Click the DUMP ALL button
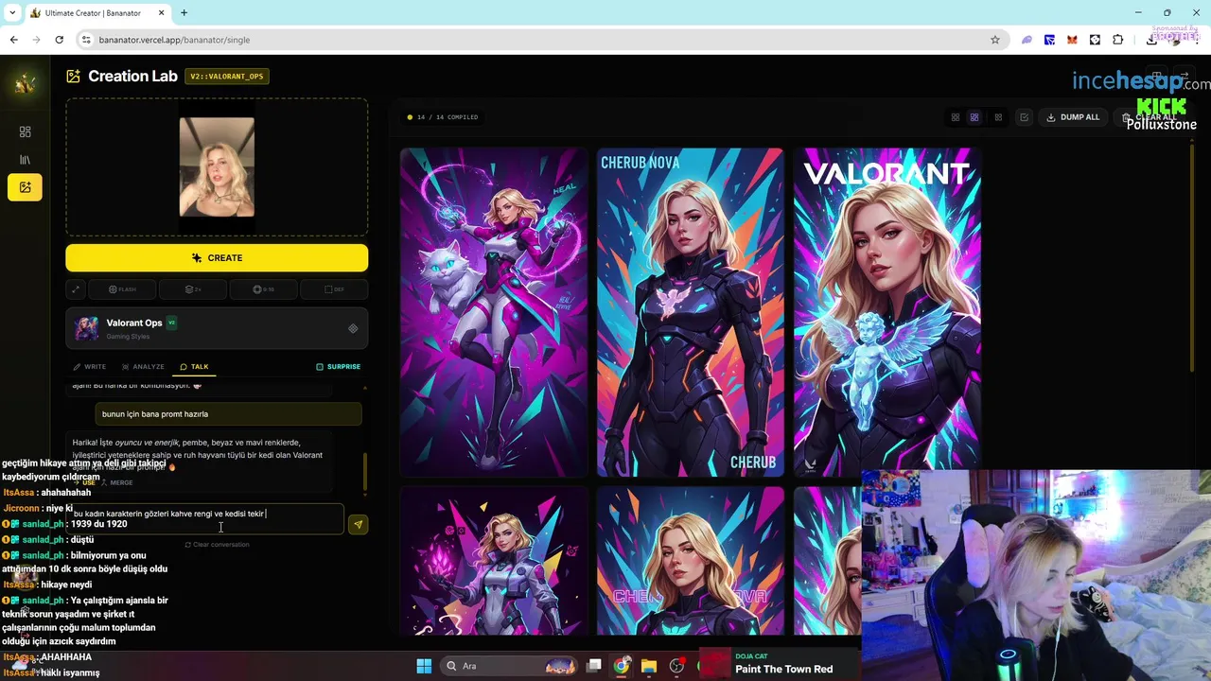The image size is (1211, 681). click(1073, 117)
